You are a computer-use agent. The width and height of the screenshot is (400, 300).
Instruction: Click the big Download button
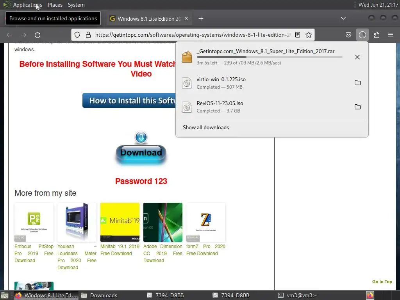(x=141, y=153)
